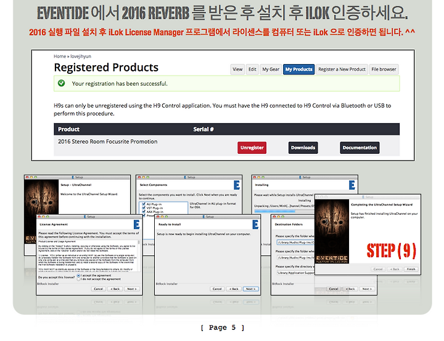The width and height of the screenshot is (444, 341).
Task: Click Next in the License Agreement window
Action: 132,289
